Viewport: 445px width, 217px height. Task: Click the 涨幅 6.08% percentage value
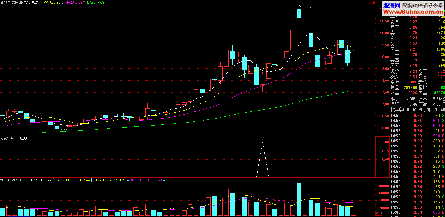coord(412,82)
